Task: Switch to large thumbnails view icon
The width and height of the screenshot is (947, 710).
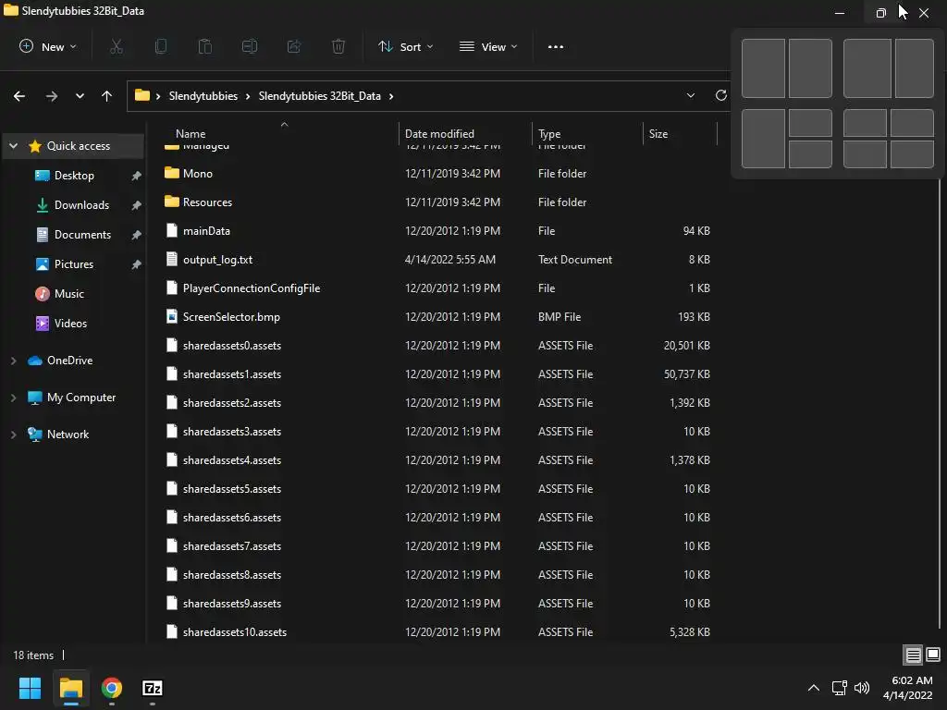Action: [933, 655]
